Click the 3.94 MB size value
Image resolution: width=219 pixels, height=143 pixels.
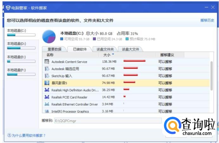click(x=107, y=104)
